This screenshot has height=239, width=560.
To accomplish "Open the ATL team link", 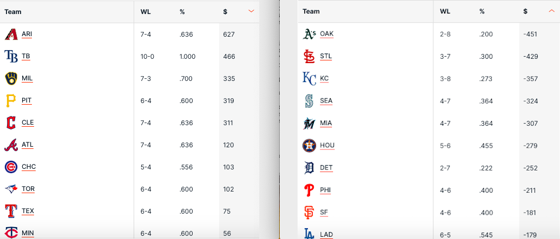I will tap(28, 145).
